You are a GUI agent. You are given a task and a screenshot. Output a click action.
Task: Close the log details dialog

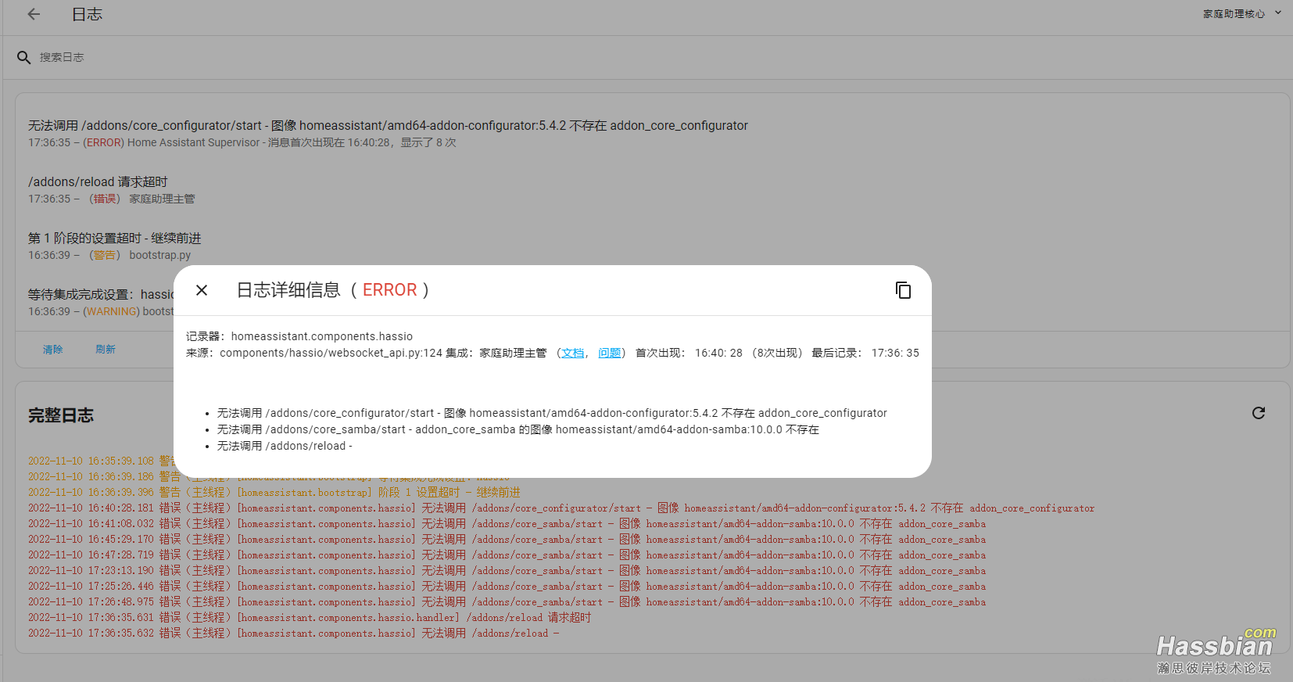point(202,290)
